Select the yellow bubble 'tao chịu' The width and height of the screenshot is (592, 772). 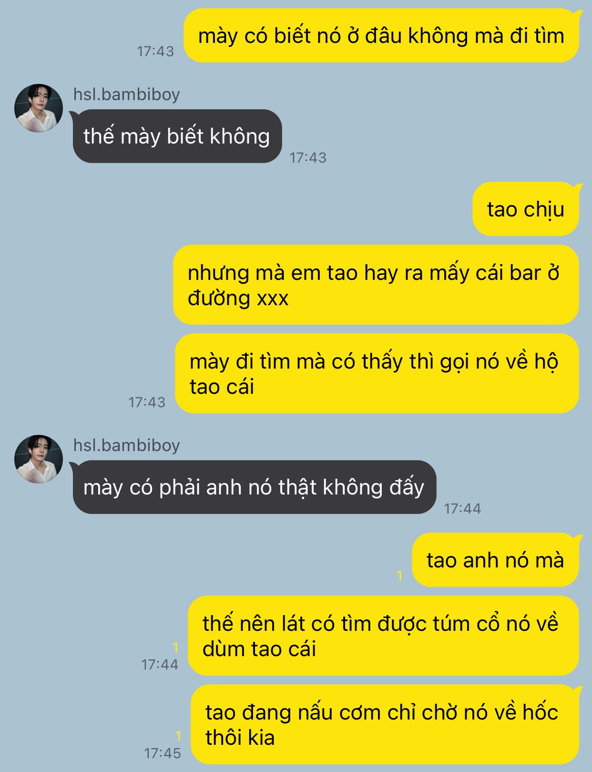526,209
